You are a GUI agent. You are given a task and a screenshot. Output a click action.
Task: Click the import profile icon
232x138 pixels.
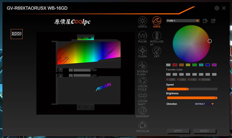[205, 21]
